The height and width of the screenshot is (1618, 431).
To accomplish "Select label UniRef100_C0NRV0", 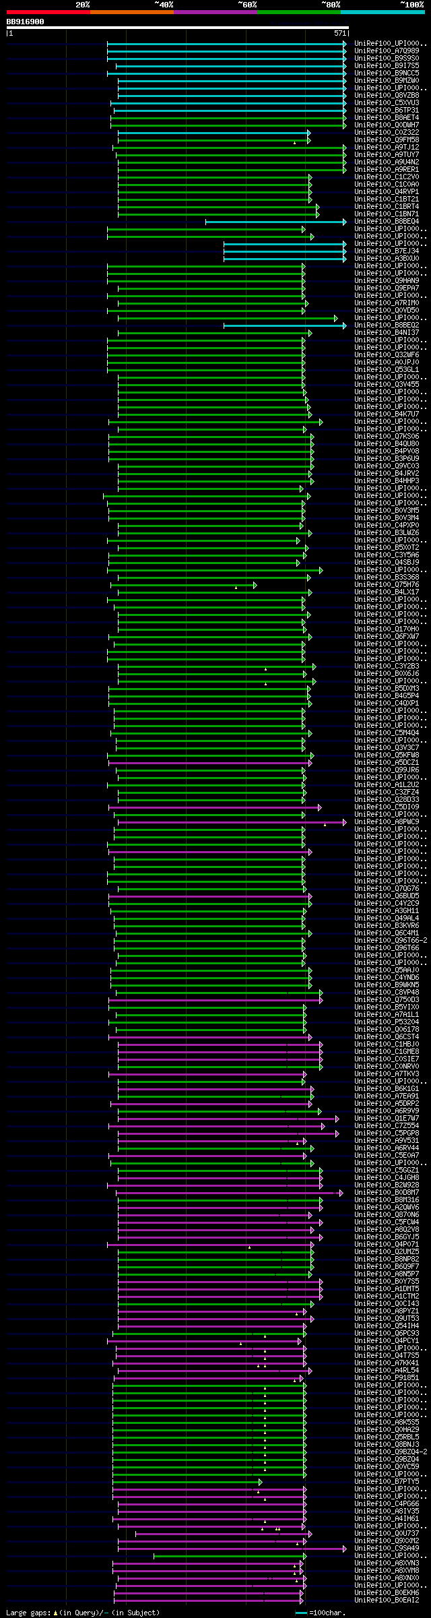I will point(387,1066).
